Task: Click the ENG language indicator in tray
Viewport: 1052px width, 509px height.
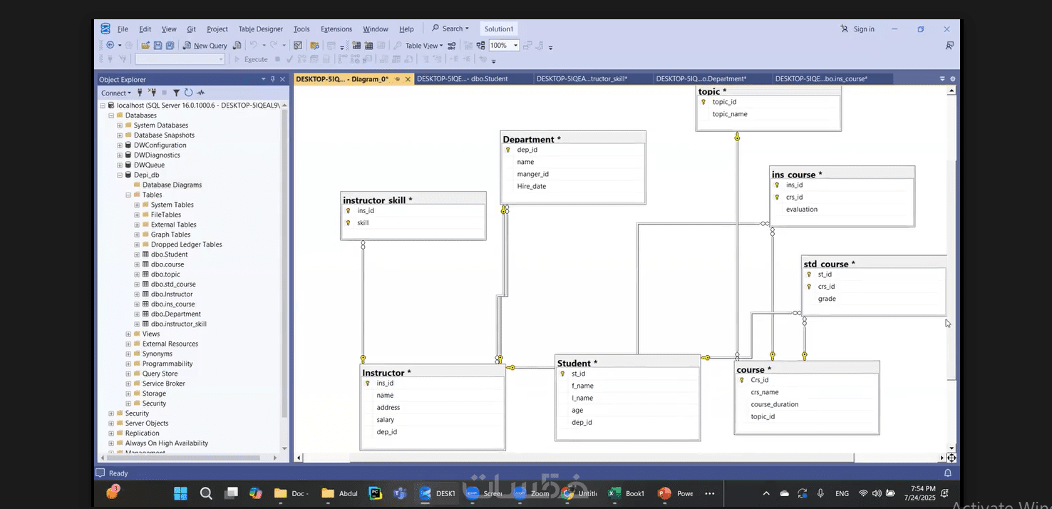Action: pyautogui.click(x=842, y=493)
